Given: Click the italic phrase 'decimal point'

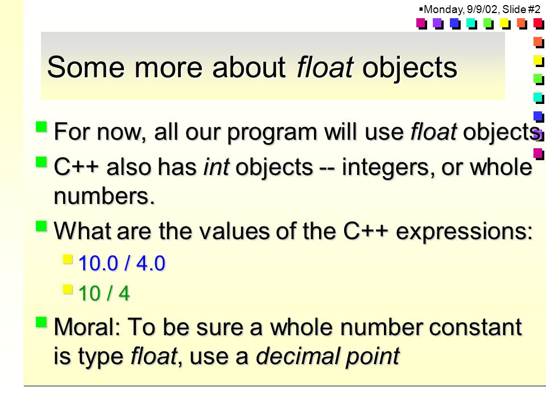Looking at the screenshot, I should tap(328, 357).
